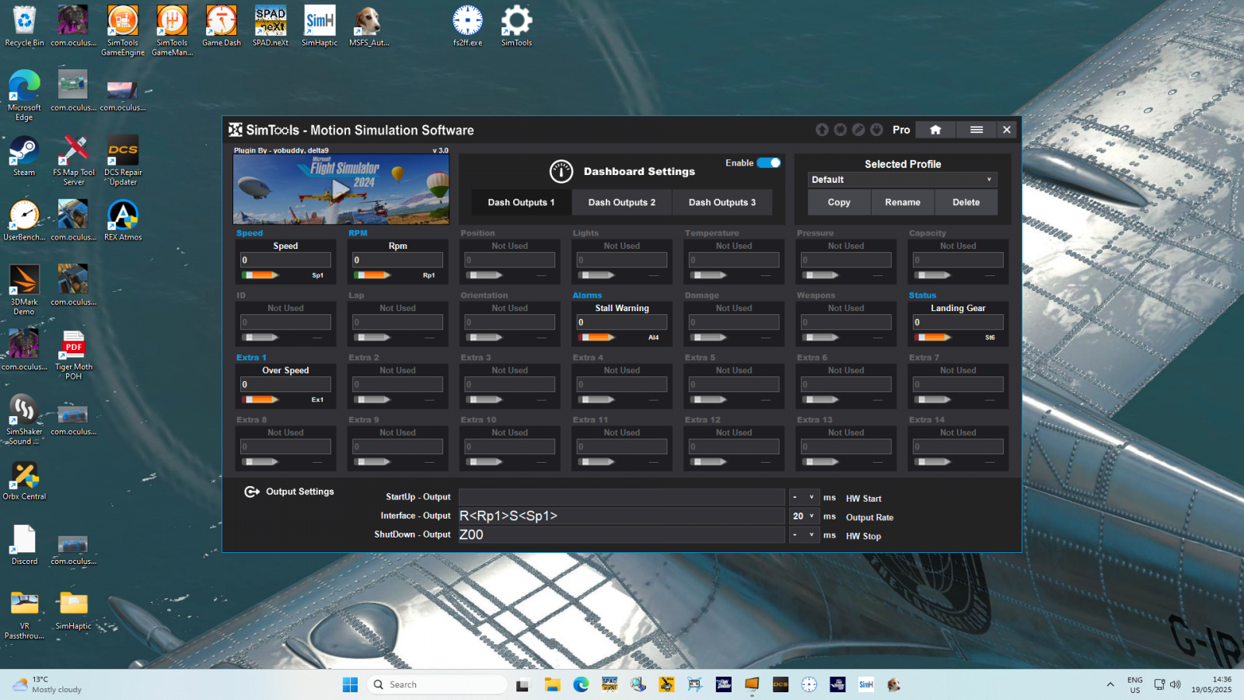Open the Selected Profile dropdown
The width and height of the screenshot is (1244, 700).
click(902, 180)
